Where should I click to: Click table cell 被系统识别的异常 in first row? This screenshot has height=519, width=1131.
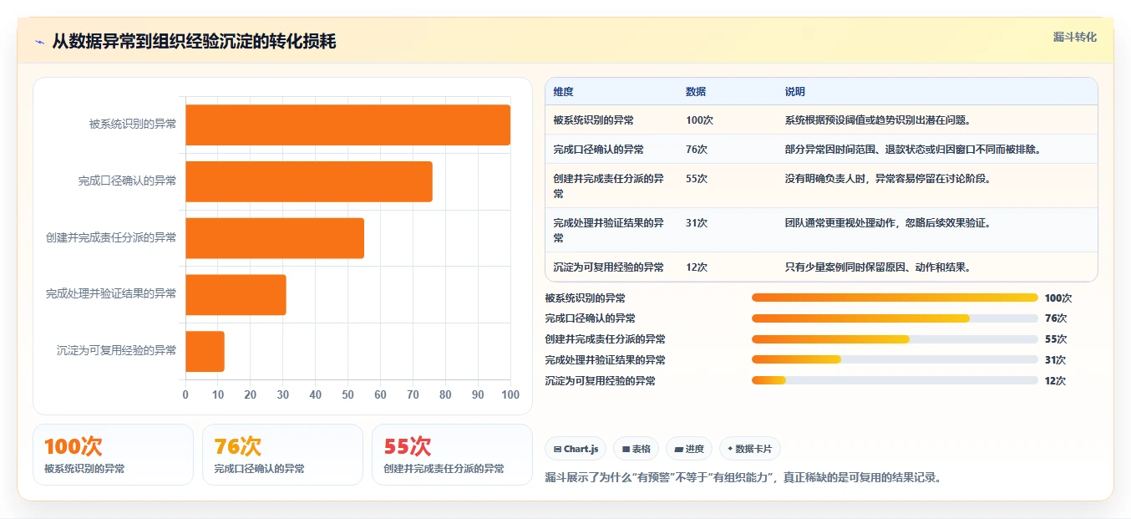tap(593, 120)
